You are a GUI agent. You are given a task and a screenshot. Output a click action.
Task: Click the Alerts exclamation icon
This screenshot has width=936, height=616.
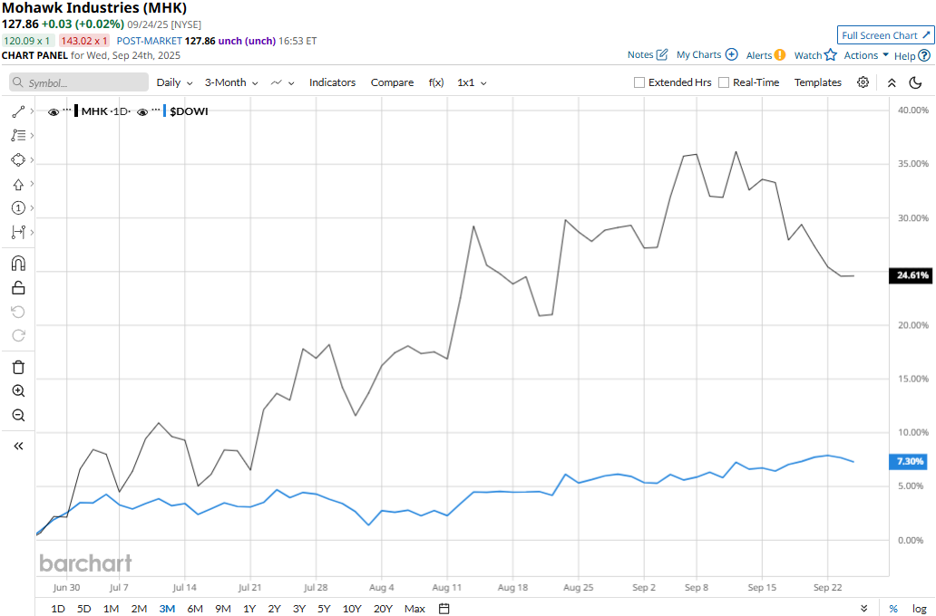pos(780,55)
